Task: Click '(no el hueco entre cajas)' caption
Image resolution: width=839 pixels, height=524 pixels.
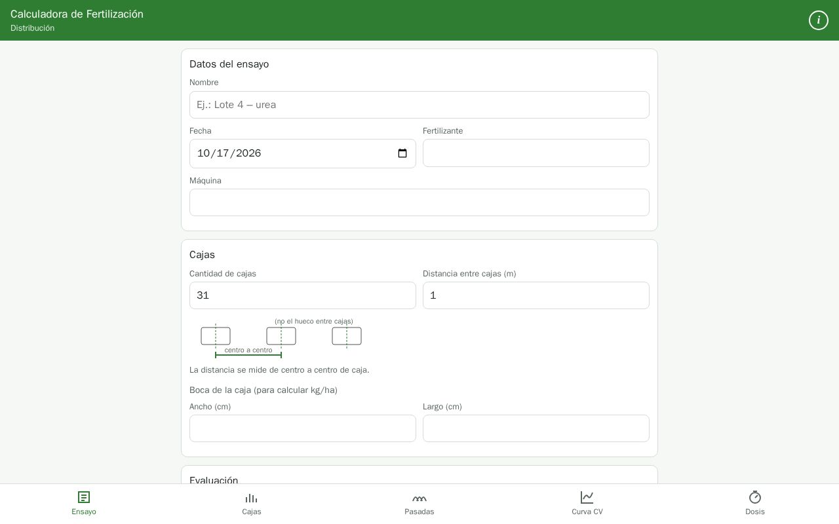Action: (314, 321)
